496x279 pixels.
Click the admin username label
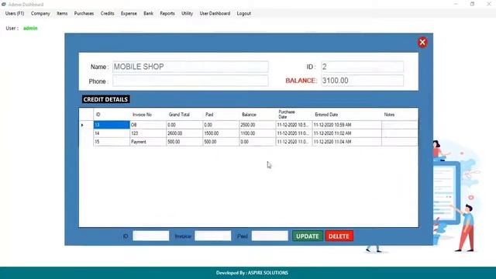[x=30, y=28]
